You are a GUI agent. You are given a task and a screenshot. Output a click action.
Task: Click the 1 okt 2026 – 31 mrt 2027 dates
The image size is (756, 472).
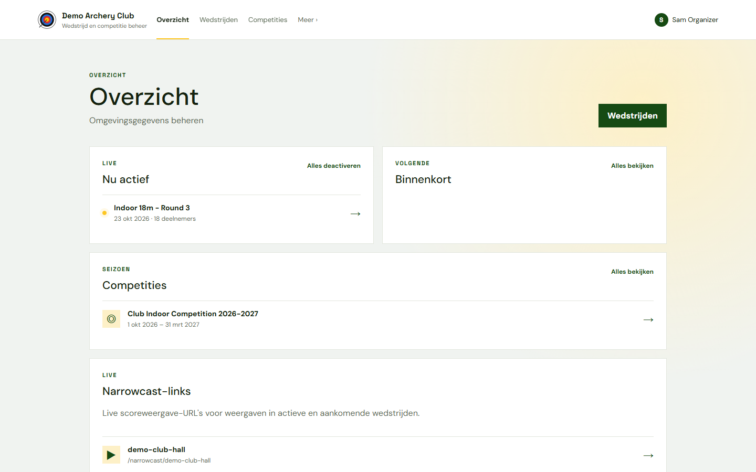coord(163,325)
